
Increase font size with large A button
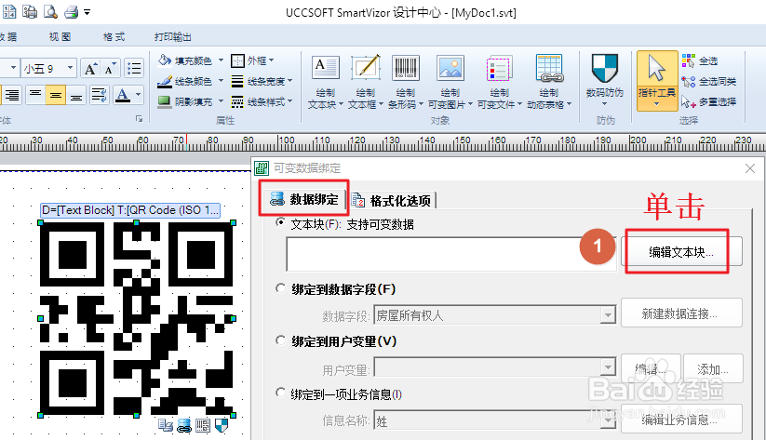[90, 69]
